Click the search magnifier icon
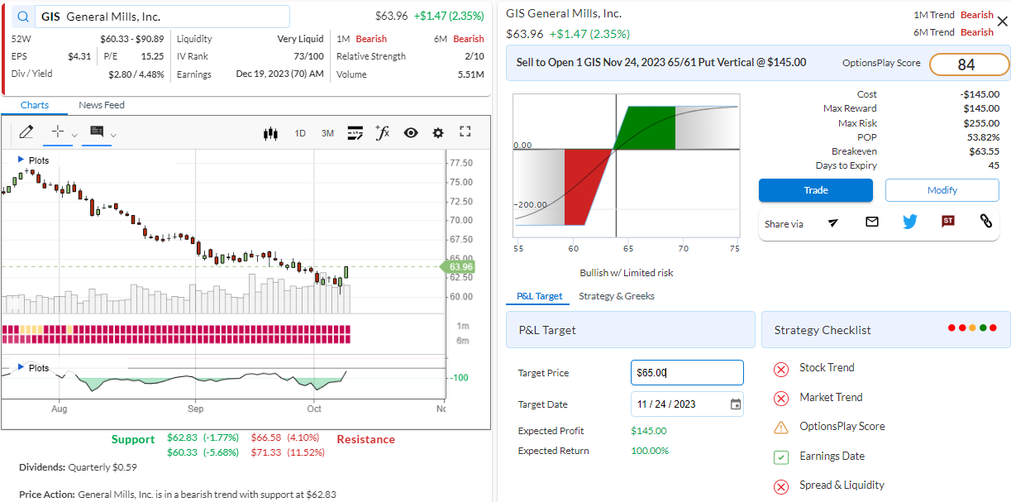Image resolution: width=1011 pixels, height=502 pixels. pyautogui.click(x=23, y=17)
